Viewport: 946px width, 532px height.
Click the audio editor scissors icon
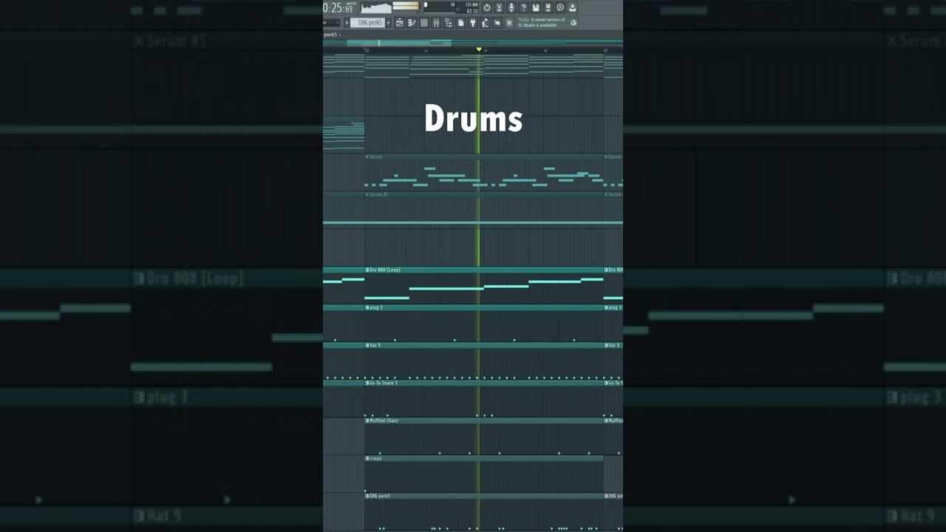(x=499, y=7)
